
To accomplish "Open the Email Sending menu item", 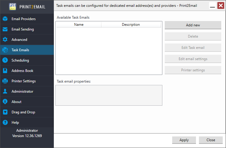I will [23, 29].
